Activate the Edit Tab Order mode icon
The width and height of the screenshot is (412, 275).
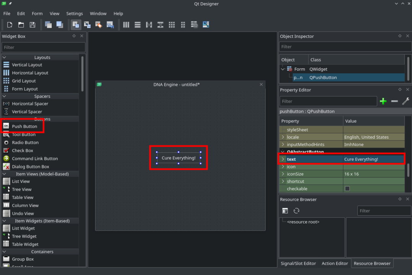click(110, 24)
